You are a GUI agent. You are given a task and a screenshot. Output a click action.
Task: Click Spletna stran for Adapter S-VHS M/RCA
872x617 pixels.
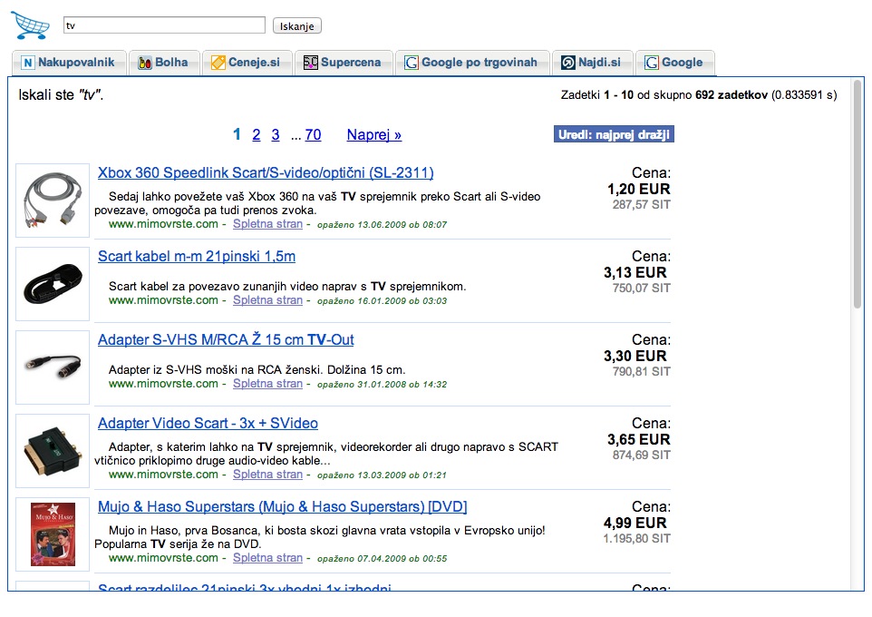[x=267, y=384]
